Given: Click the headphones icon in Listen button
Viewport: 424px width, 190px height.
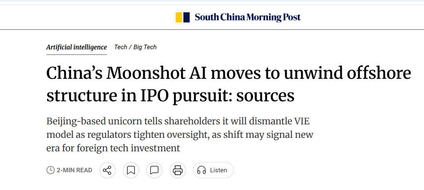Looking at the screenshot, I should click(x=201, y=170).
